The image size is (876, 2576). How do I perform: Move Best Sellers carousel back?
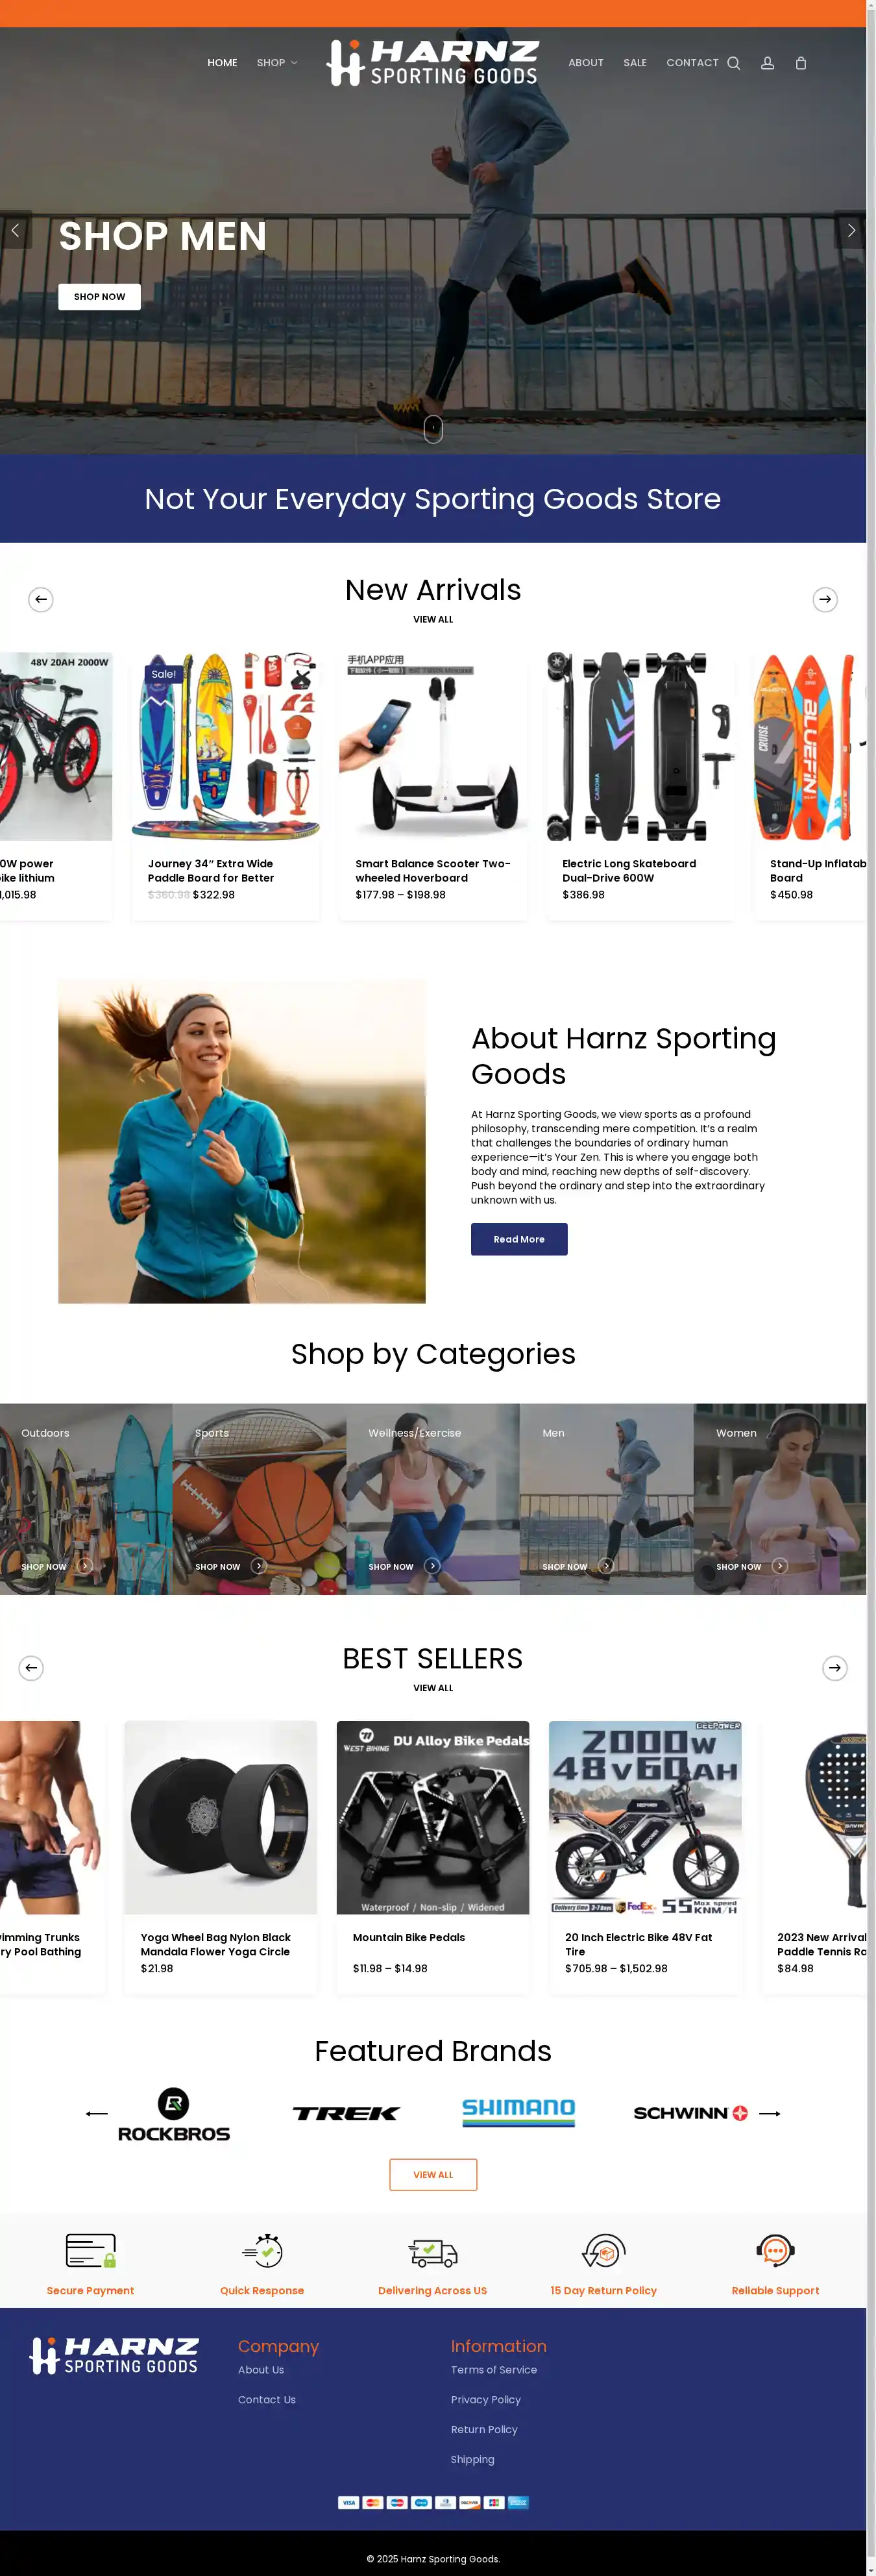pyautogui.click(x=31, y=1667)
